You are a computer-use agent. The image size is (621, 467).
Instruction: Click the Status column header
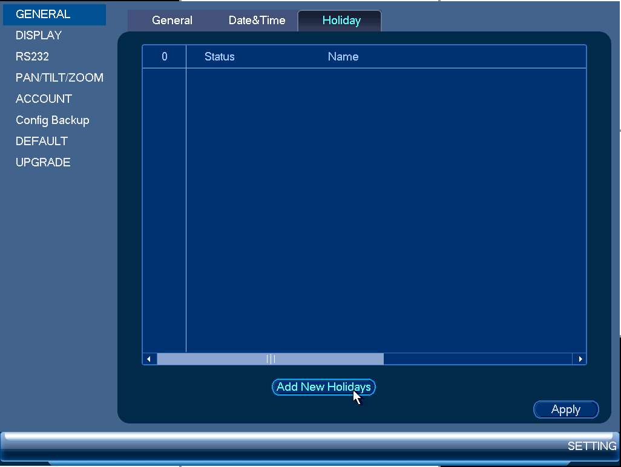coord(220,57)
